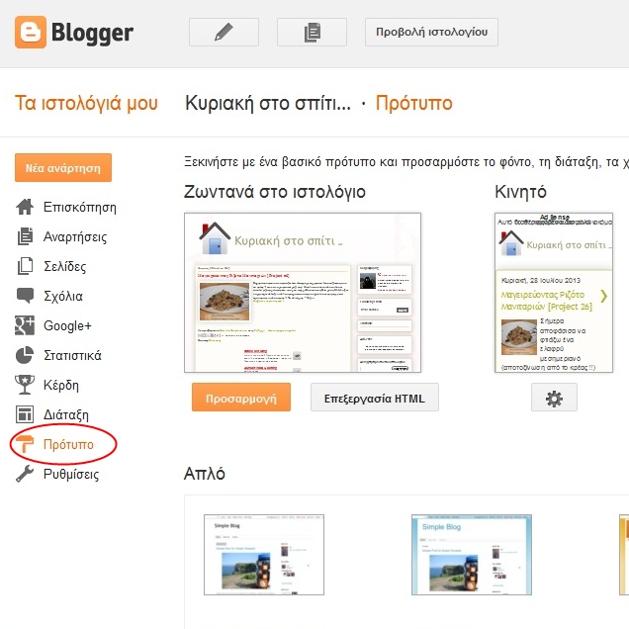Select the blue-bordered Simple Blog template

(x=472, y=555)
